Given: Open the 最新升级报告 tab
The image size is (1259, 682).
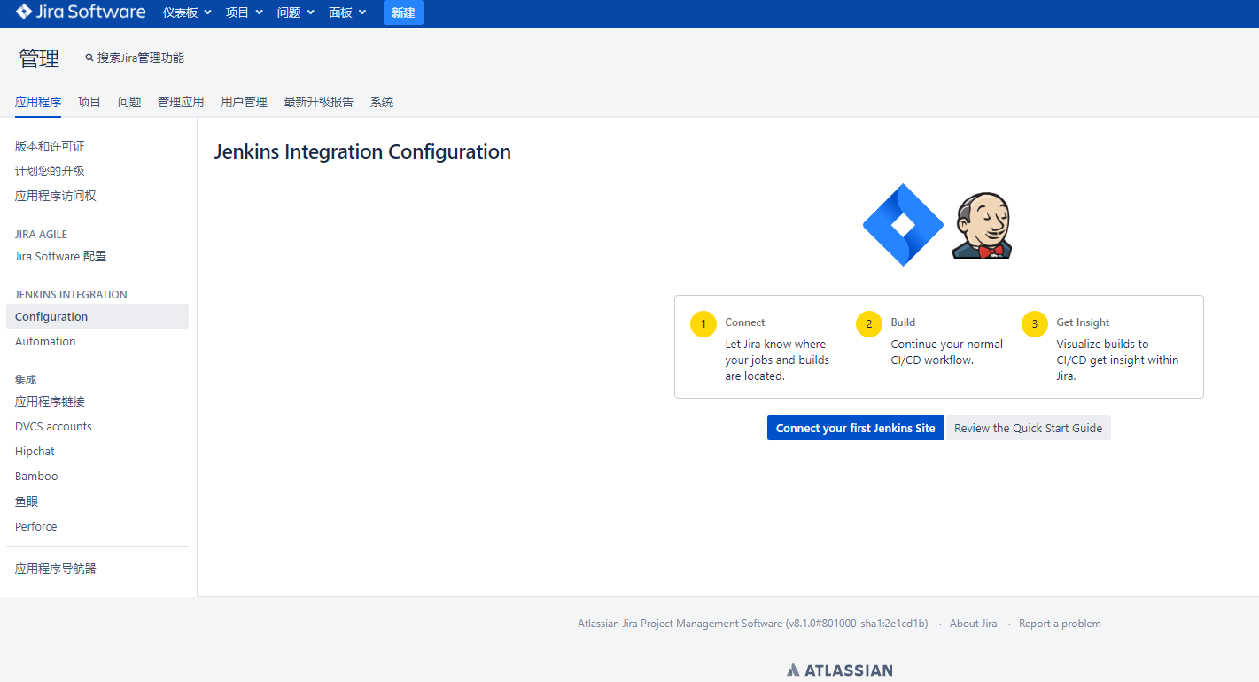Looking at the screenshot, I should (x=319, y=102).
